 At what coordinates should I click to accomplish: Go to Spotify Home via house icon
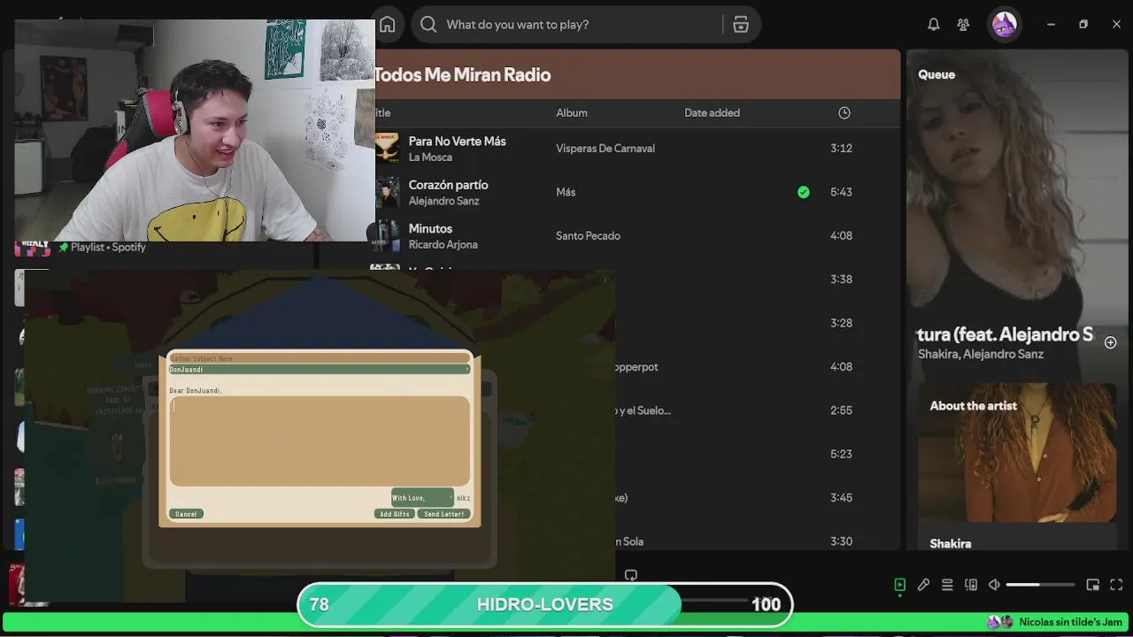(x=387, y=25)
